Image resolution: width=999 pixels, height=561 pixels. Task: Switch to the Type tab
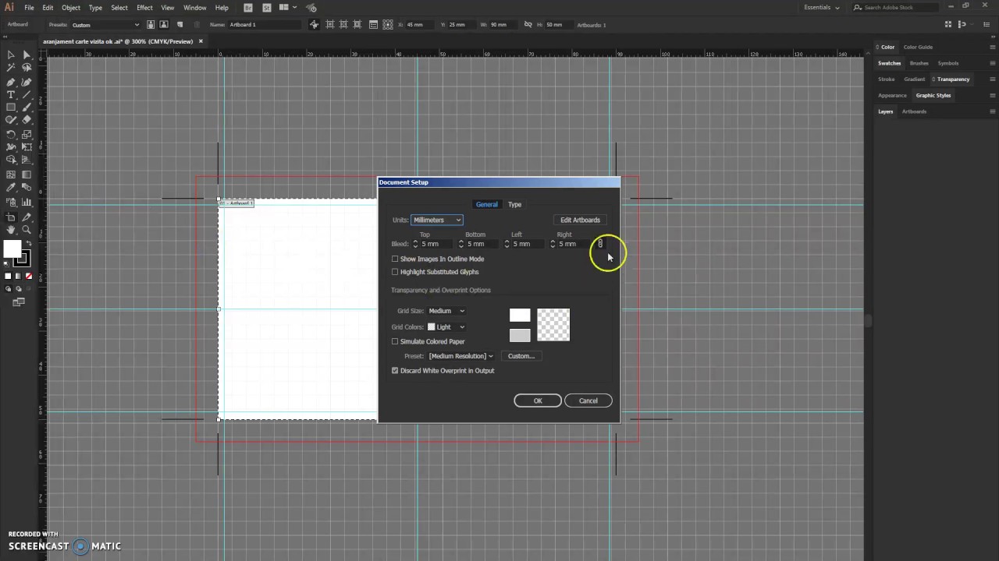pyautogui.click(x=514, y=204)
